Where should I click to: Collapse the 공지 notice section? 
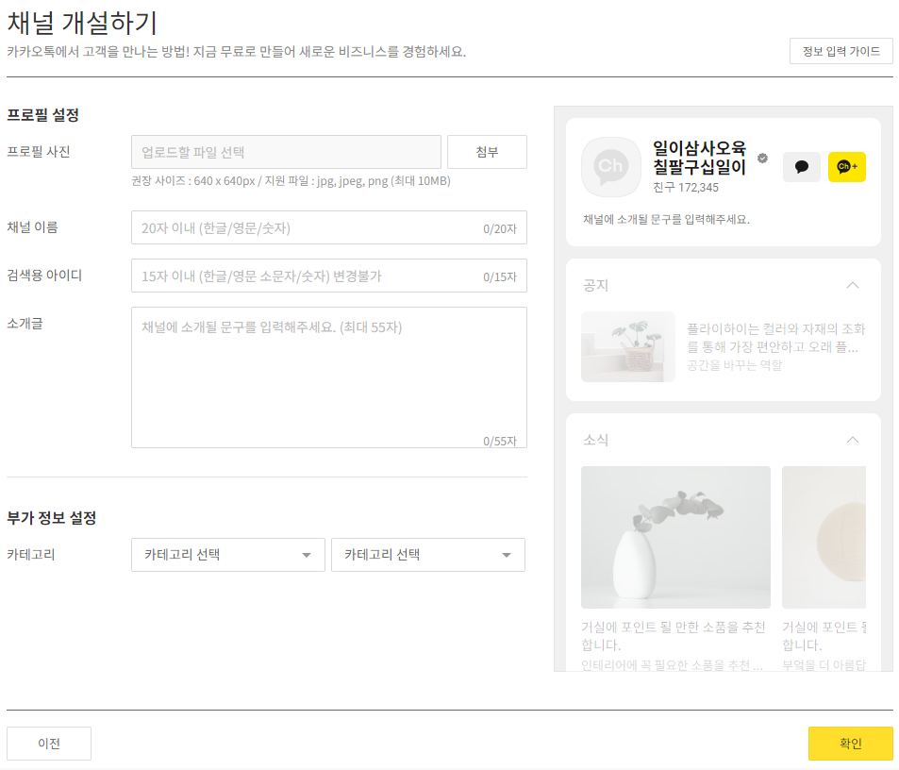point(853,285)
